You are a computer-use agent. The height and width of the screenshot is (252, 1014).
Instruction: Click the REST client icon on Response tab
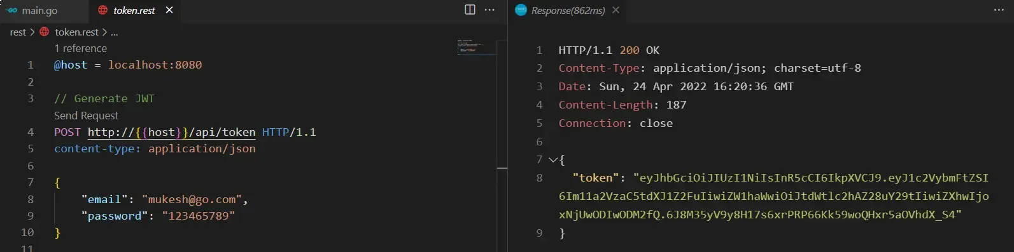point(521,10)
